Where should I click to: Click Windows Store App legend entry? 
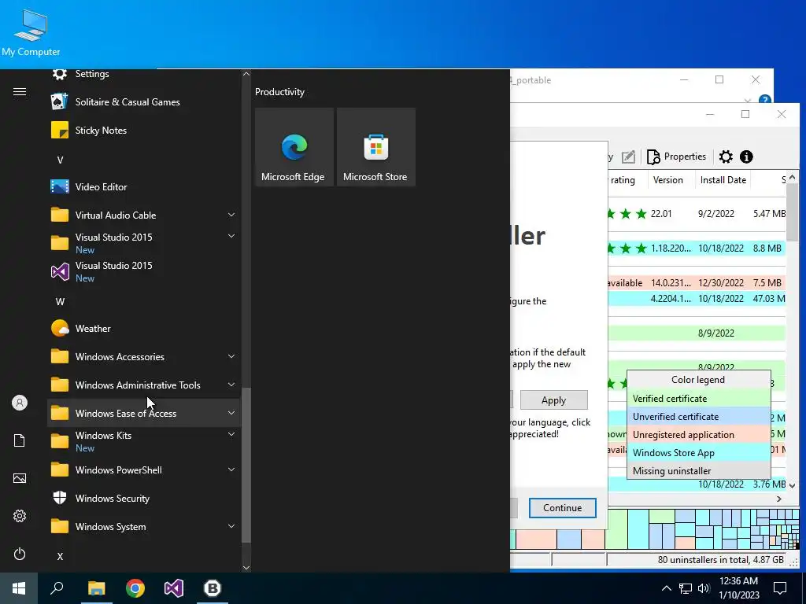point(699,452)
